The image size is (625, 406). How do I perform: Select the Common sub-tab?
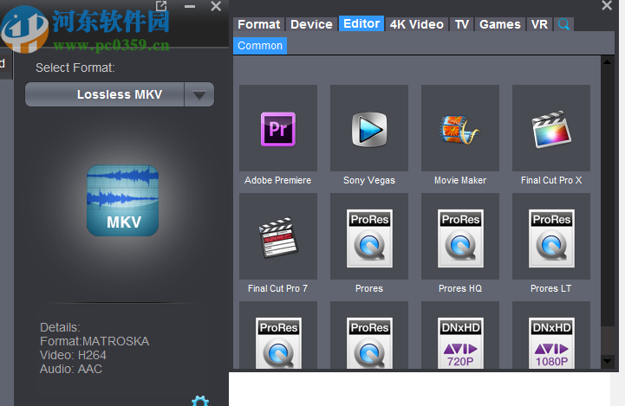[x=260, y=46]
